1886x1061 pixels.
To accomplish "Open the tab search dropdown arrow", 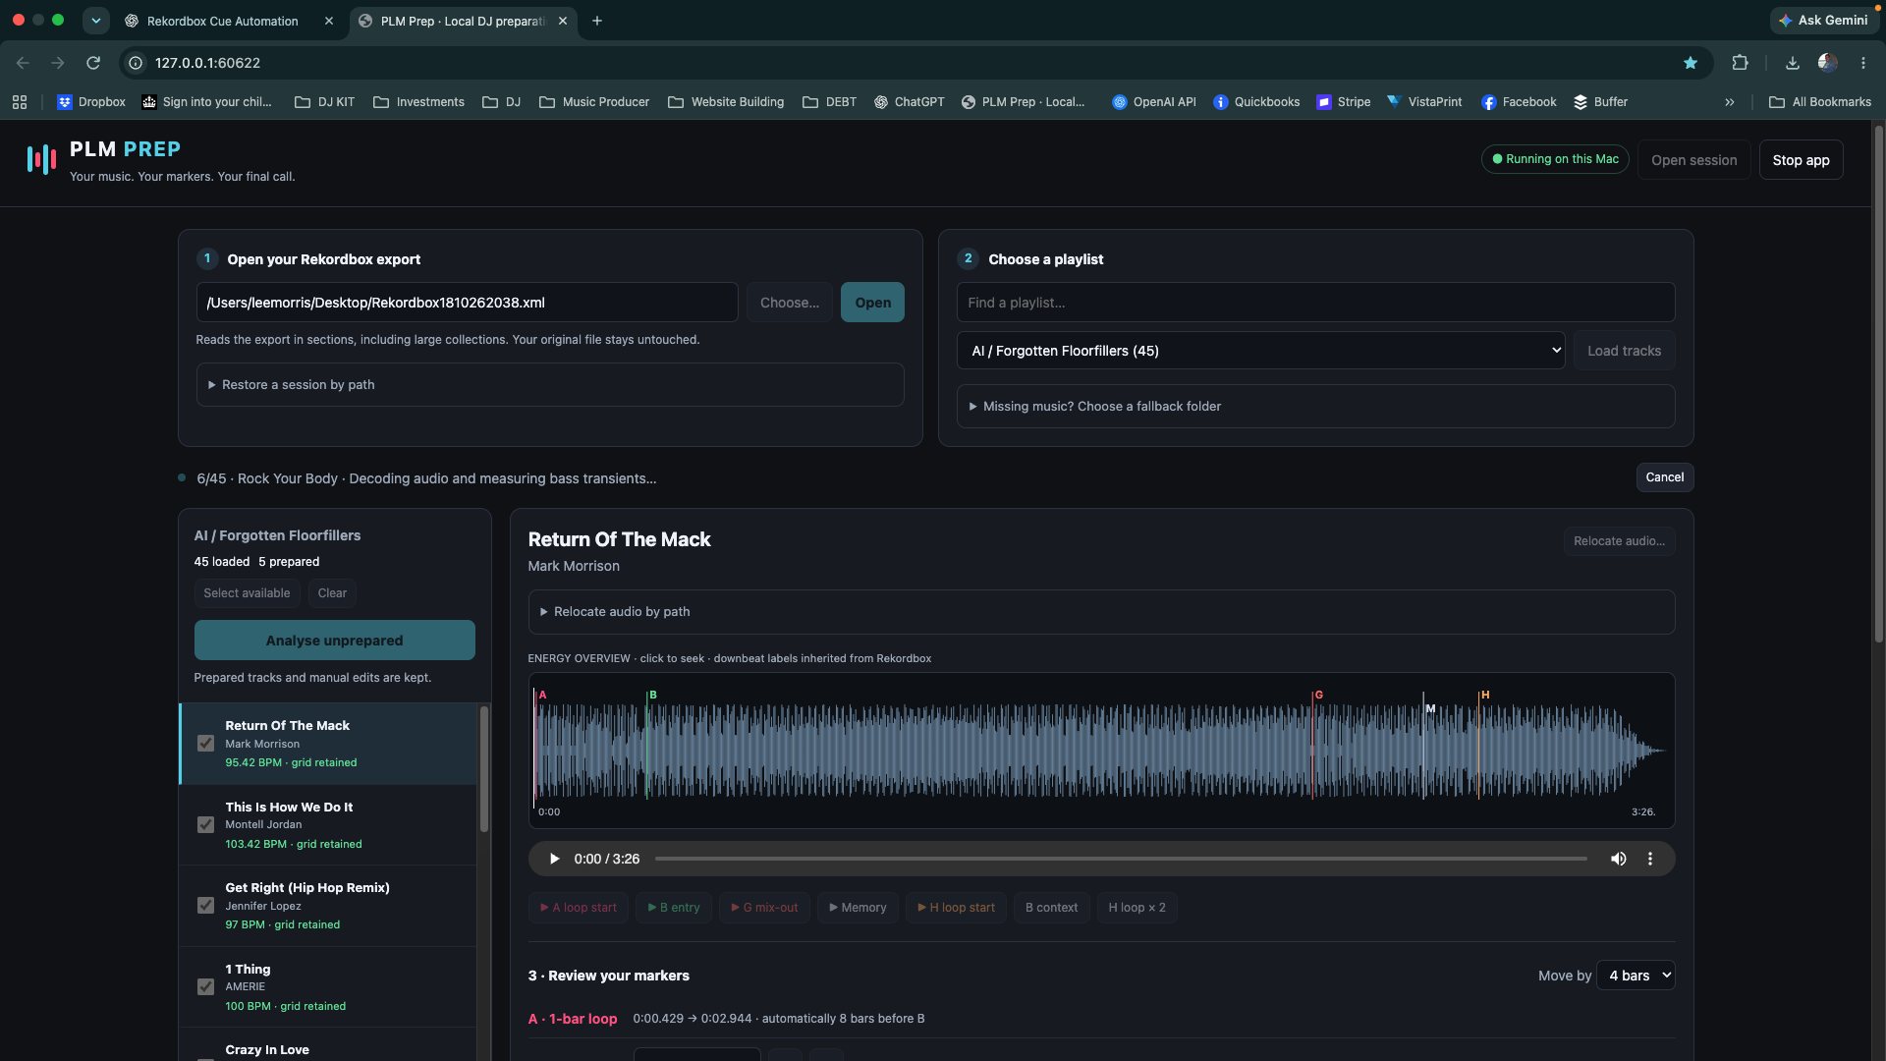I will (x=95, y=21).
